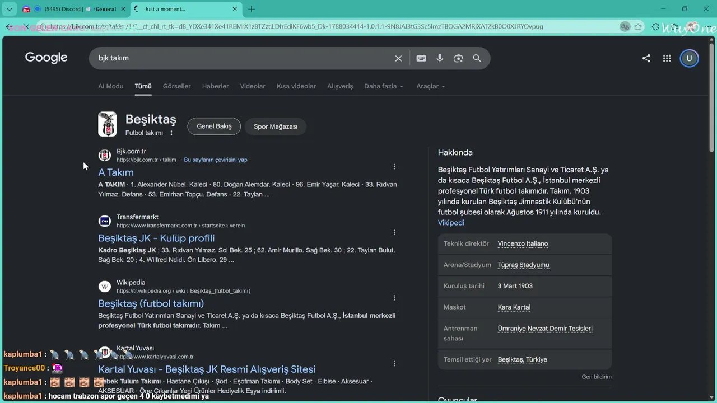This screenshot has height=403, width=717.
Task: Click the Bjk.com.tr site favicon
Action: coord(105,156)
